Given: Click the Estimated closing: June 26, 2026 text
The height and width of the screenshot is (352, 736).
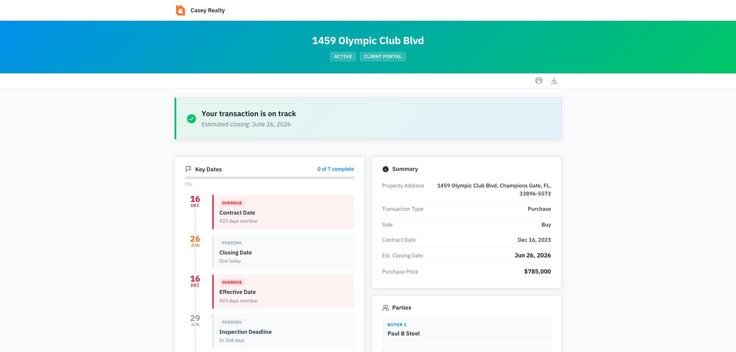Looking at the screenshot, I should pyautogui.click(x=246, y=124).
